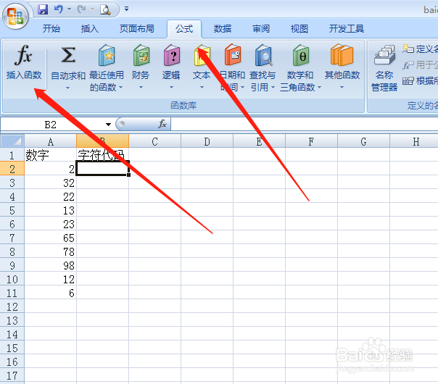
Task: Select row 17 header
Action: click(12, 375)
